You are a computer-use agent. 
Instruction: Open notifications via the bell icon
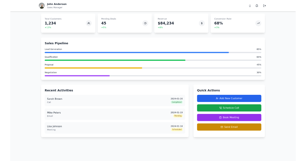(x=257, y=6)
